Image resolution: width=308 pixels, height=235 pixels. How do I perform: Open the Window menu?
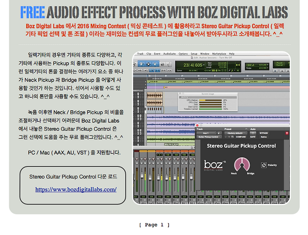(x=204, y=54)
